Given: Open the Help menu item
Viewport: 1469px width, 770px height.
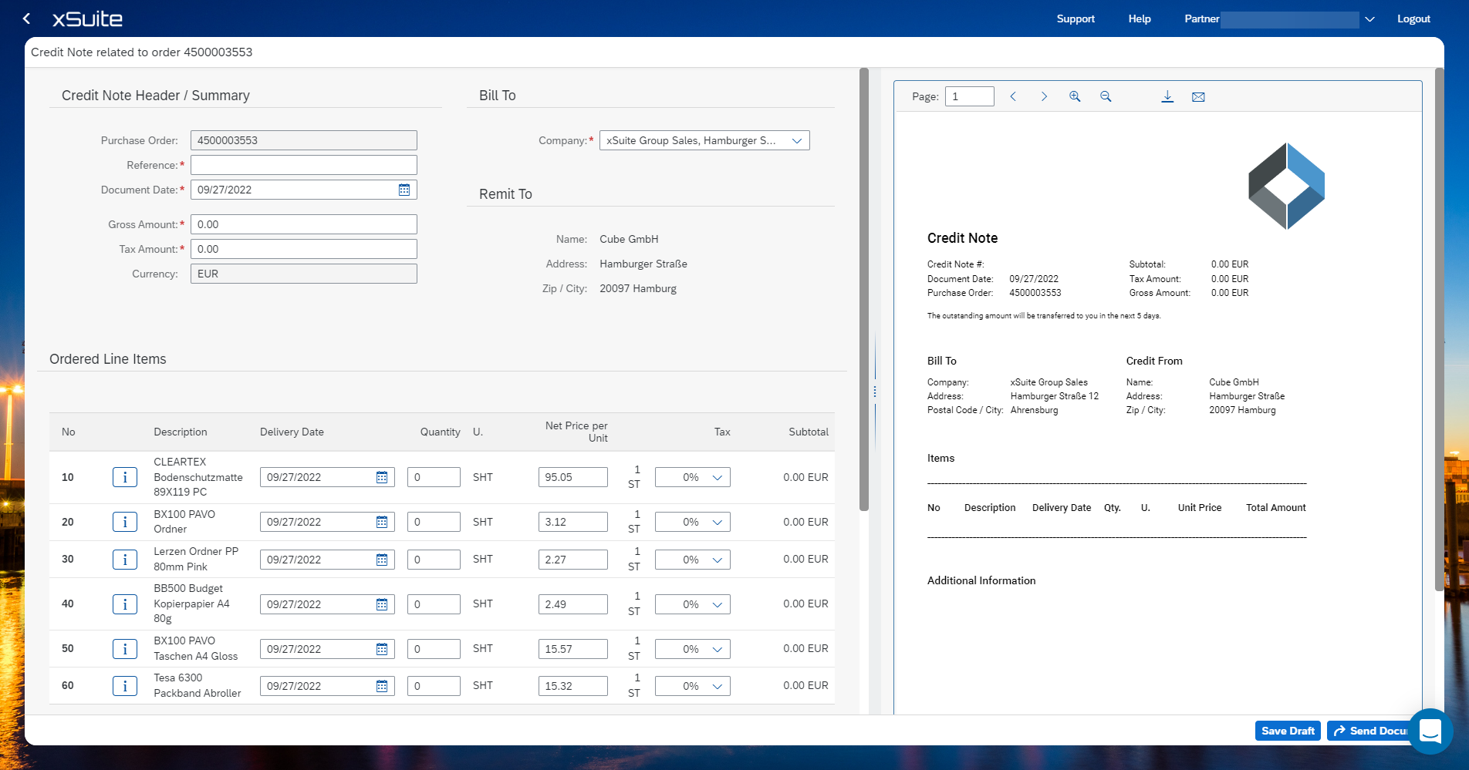Looking at the screenshot, I should [1139, 18].
